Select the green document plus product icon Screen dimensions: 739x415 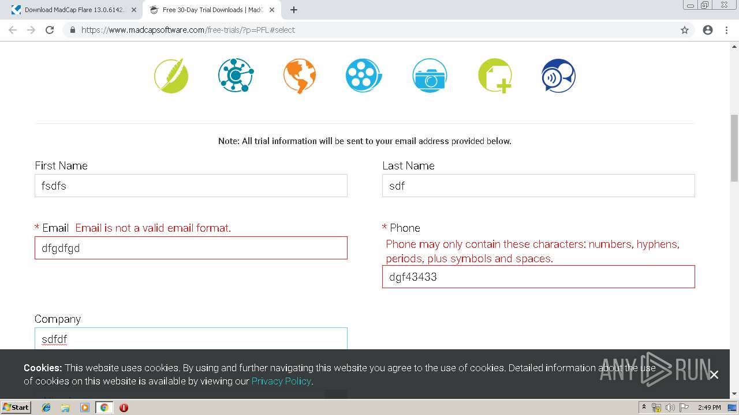click(495, 76)
